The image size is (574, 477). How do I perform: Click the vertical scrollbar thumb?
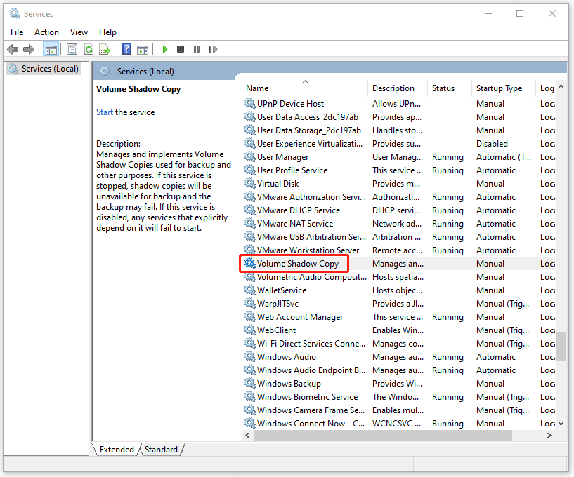point(561,346)
